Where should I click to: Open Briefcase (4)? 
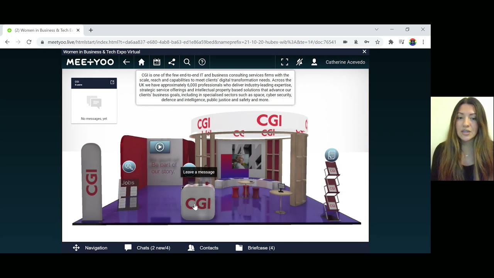point(255,248)
